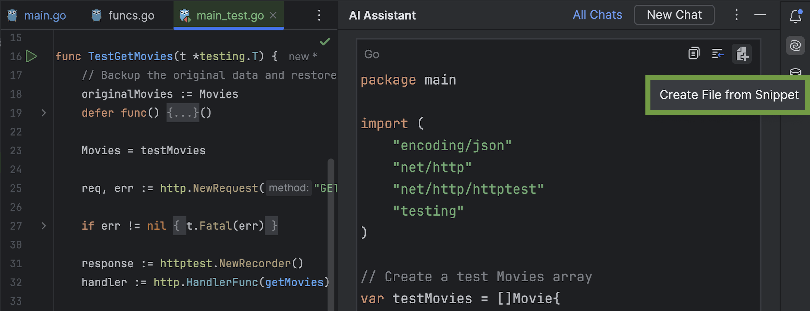Insert the snippet at caret icon

[x=717, y=53]
